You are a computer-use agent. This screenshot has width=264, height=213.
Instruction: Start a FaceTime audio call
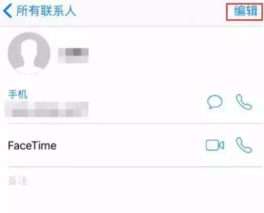pyautogui.click(x=244, y=145)
